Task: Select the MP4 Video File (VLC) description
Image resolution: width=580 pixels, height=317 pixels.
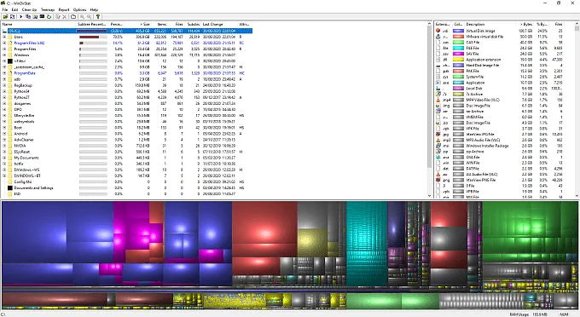Action: tap(483, 100)
